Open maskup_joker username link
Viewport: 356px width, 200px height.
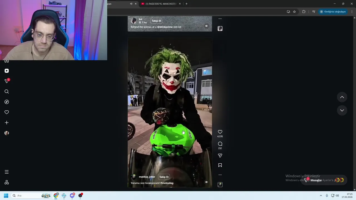pyautogui.click(x=147, y=177)
